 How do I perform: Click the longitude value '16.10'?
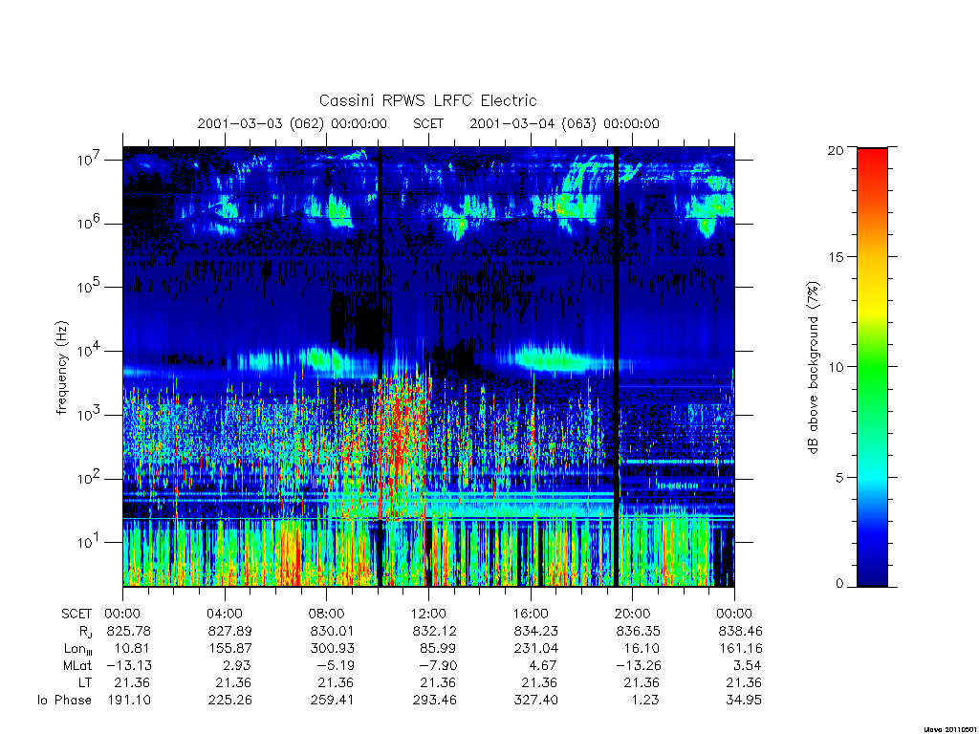pyautogui.click(x=642, y=649)
